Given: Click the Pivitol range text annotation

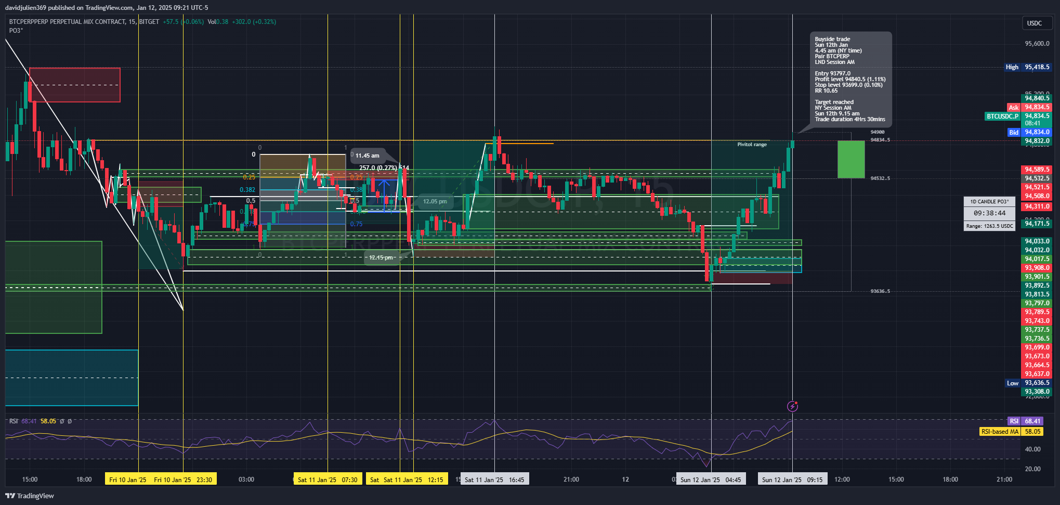Looking at the screenshot, I should (752, 145).
